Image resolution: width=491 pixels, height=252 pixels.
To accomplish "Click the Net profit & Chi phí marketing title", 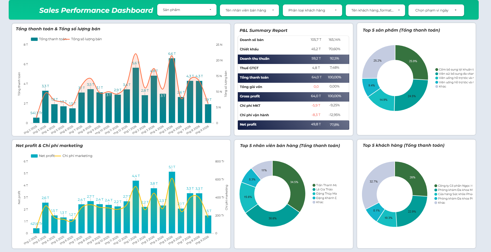I will coord(49,146).
